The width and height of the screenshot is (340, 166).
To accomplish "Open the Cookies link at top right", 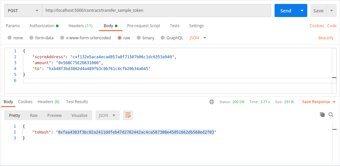I will [x=316, y=26].
